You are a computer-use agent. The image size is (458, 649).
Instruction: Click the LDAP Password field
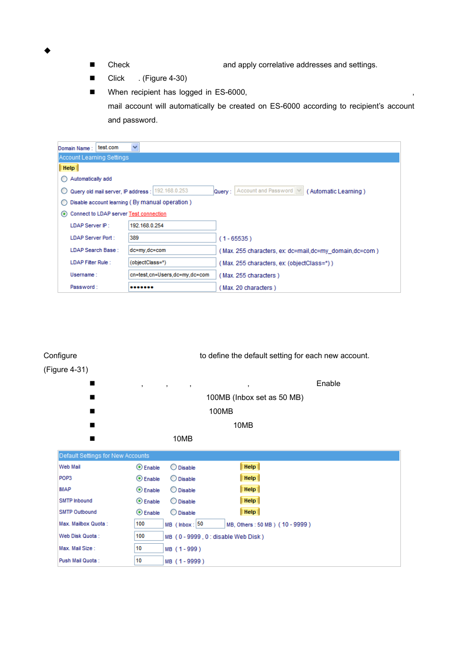[172, 287]
